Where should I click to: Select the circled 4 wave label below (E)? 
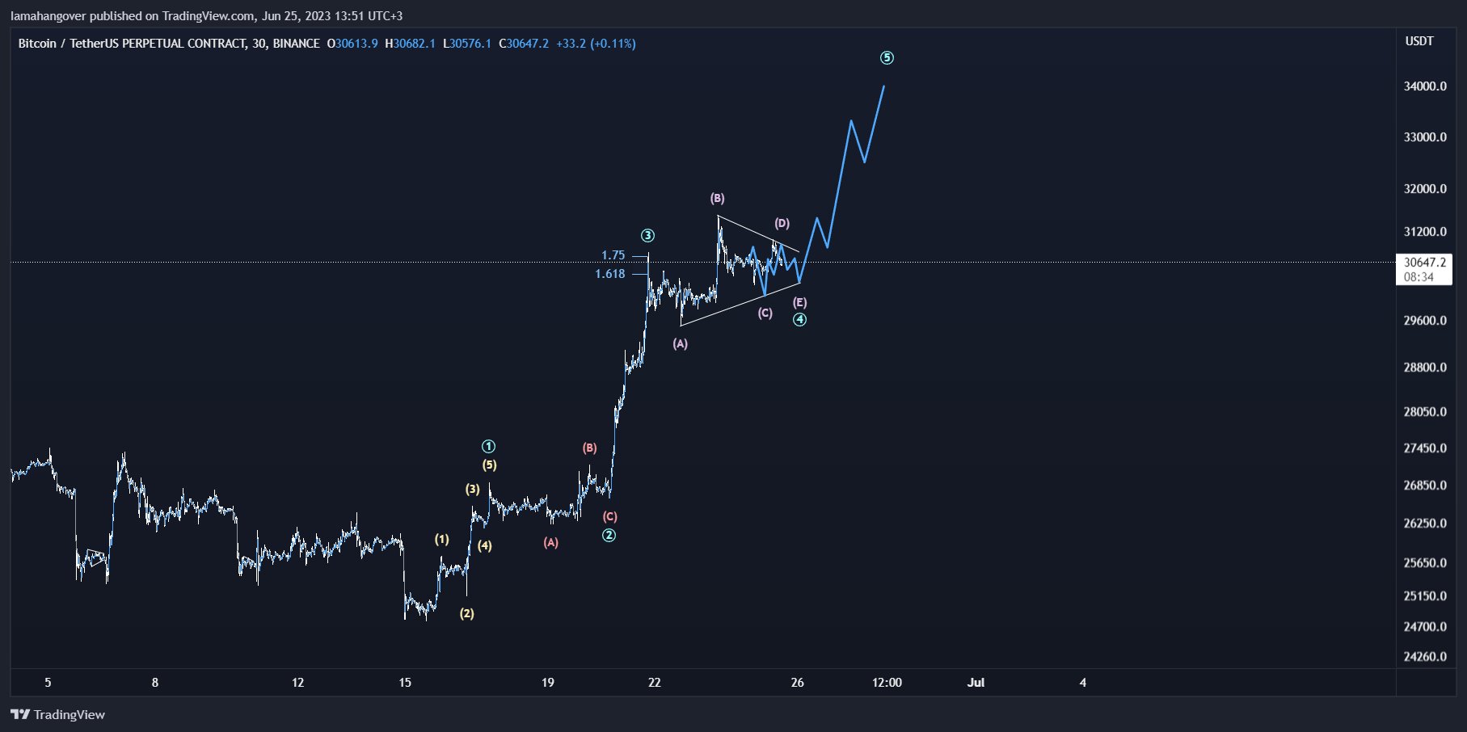pyautogui.click(x=799, y=320)
